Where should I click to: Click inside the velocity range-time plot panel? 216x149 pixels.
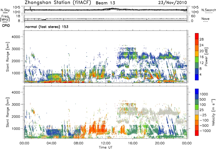106,112
